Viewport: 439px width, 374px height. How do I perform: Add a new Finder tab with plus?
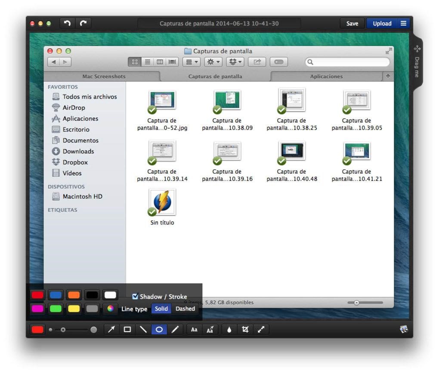click(x=388, y=76)
